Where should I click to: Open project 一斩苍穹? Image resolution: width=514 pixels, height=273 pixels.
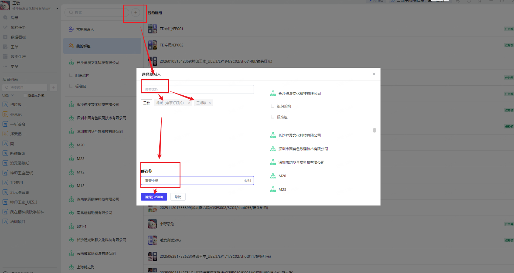[18, 124]
